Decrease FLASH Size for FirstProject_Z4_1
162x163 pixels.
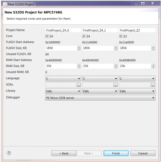pos(116,49)
